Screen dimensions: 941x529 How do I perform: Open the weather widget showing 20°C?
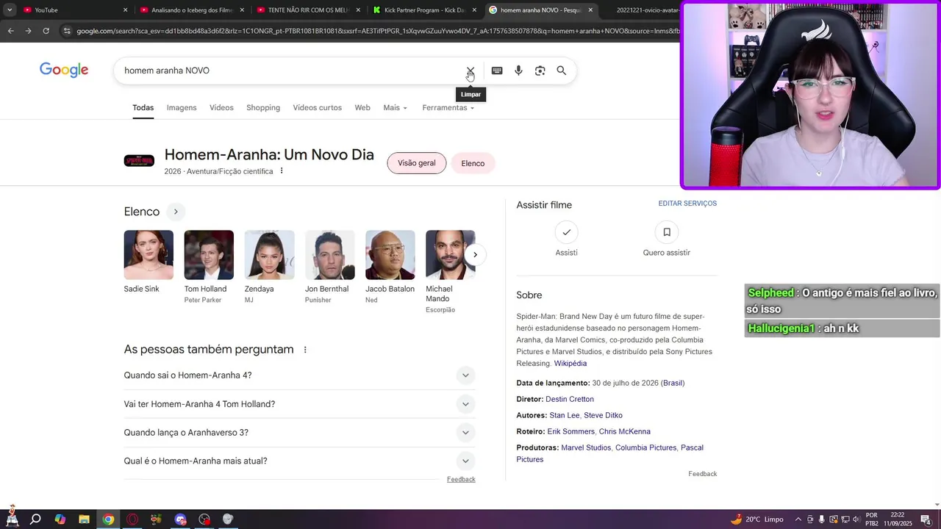757,519
